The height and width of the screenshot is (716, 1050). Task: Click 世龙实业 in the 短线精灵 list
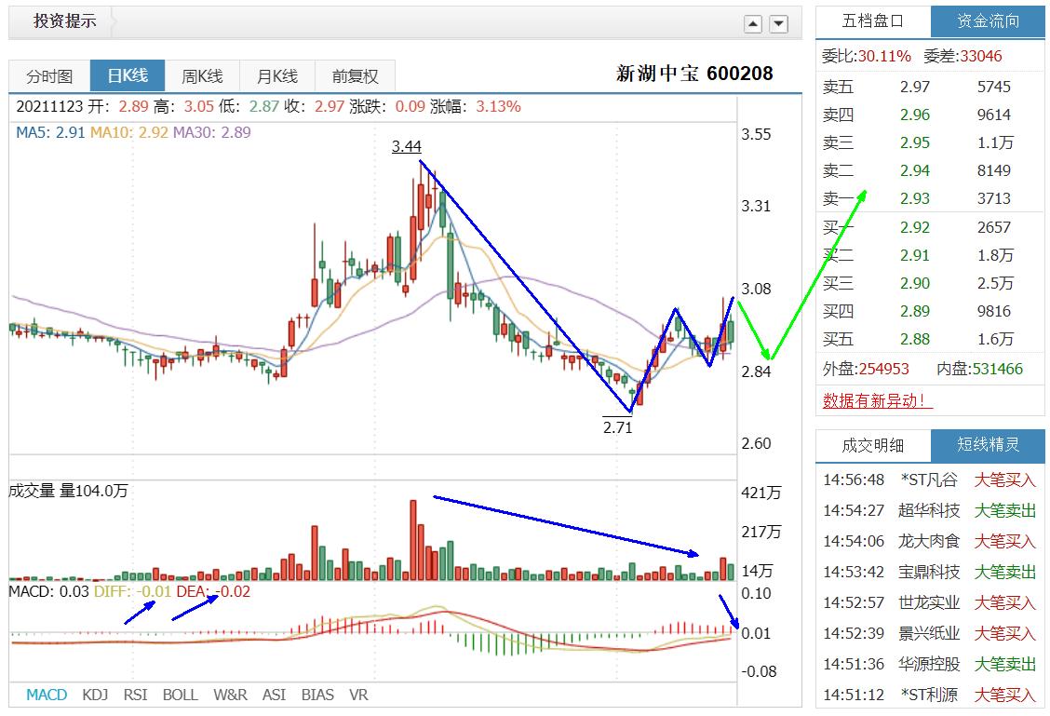929,602
